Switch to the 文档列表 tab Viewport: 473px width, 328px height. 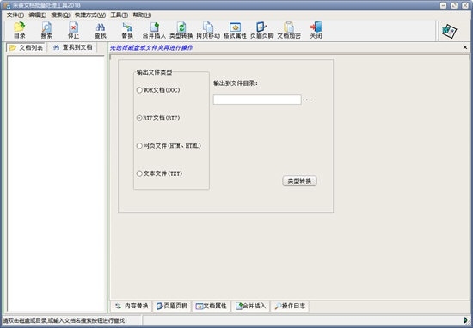click(27, 47)
